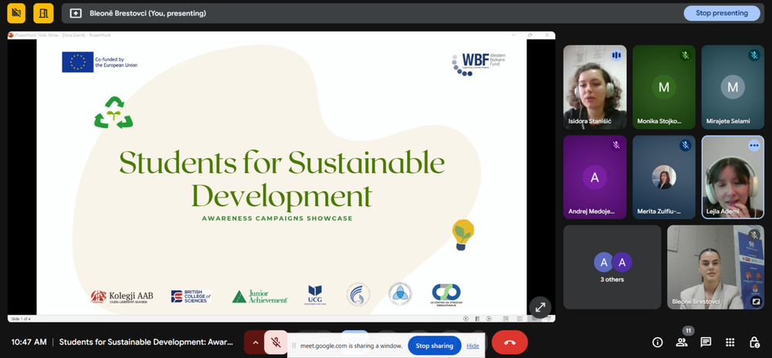772x358 pixels.
Task: Click the yellow door icon in top bar
Action: coord(44,13)
